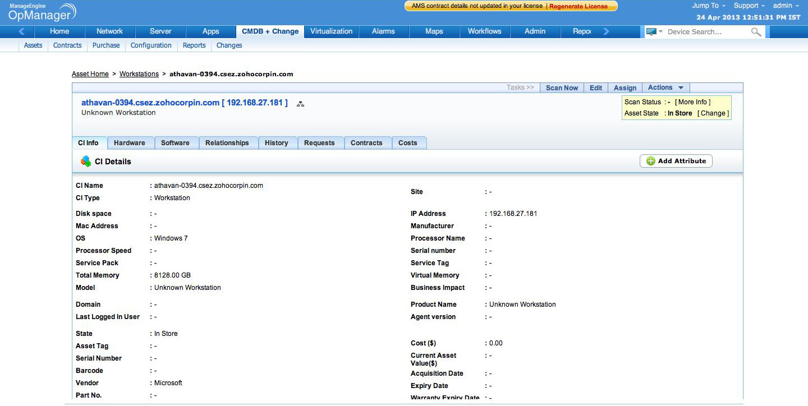Click the device search magnifier icon

[x=756, y=32]
